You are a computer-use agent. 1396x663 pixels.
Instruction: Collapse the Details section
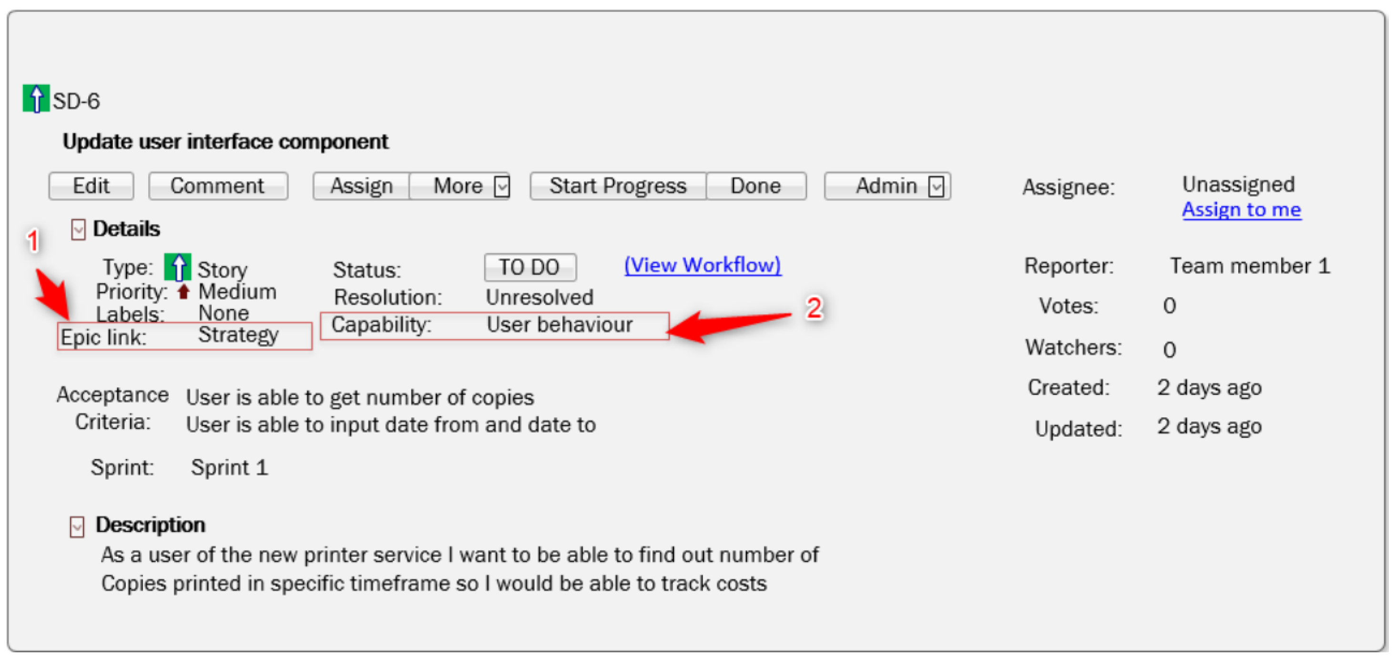pos(78,230)
